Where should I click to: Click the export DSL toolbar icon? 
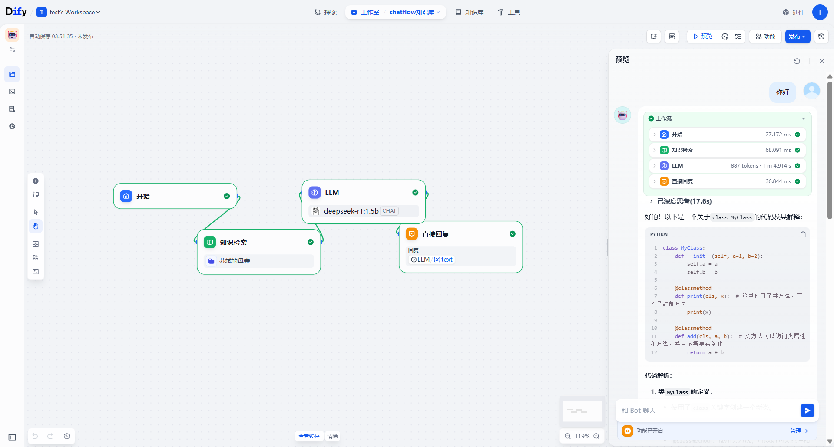coord(654,36)
